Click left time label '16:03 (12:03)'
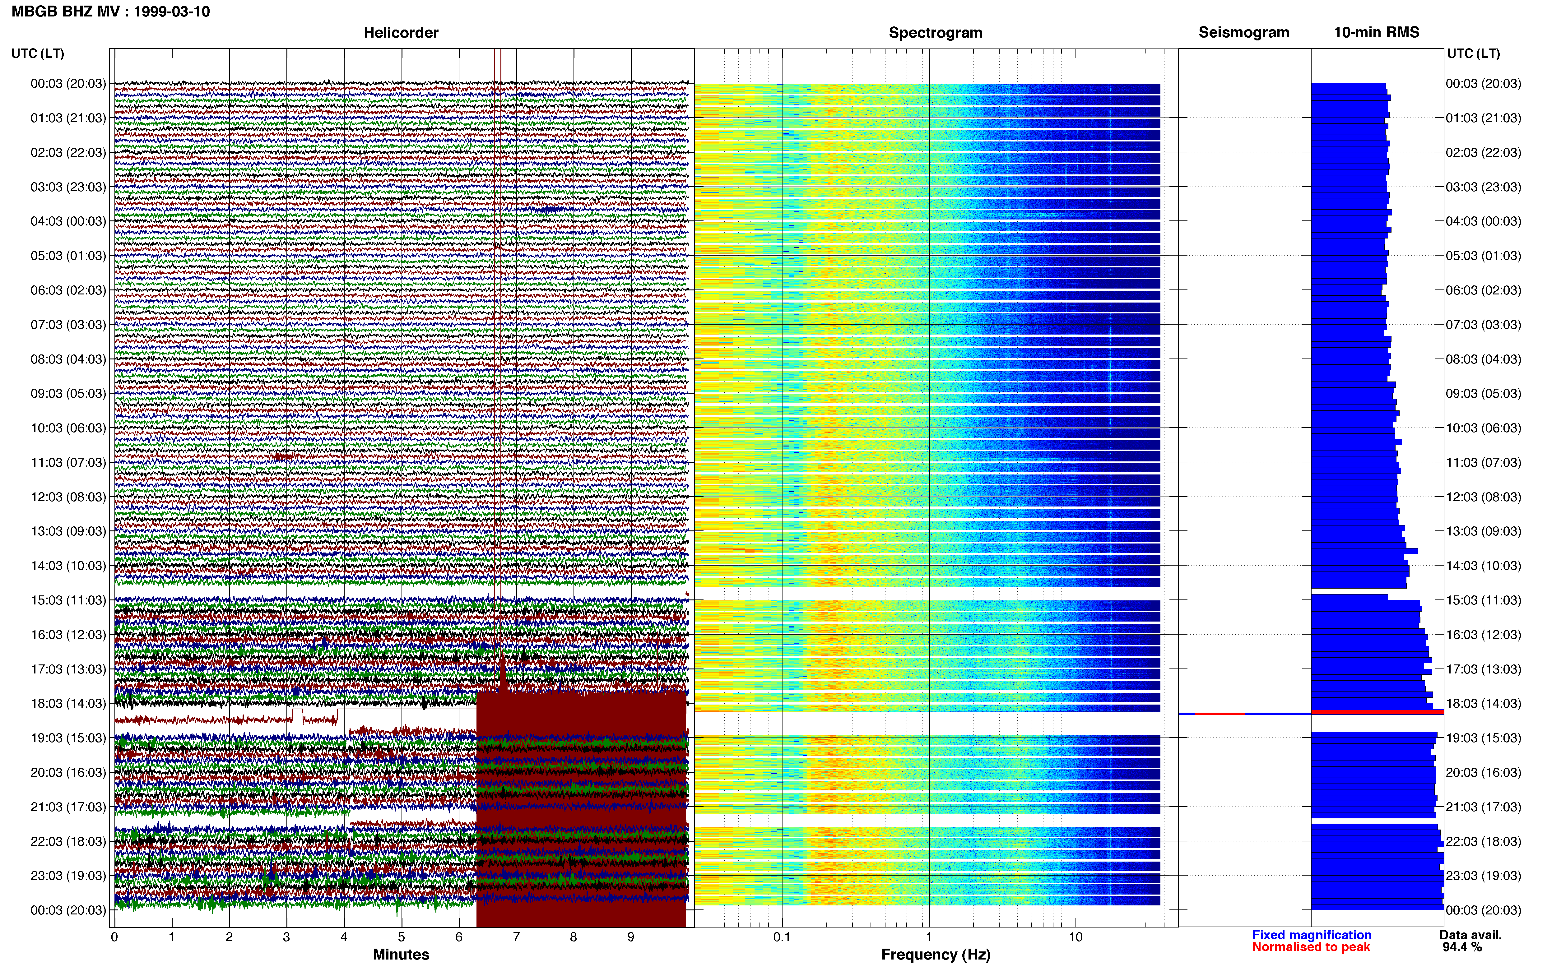This screenshot has height=976, width=1561. click(68, 635)
